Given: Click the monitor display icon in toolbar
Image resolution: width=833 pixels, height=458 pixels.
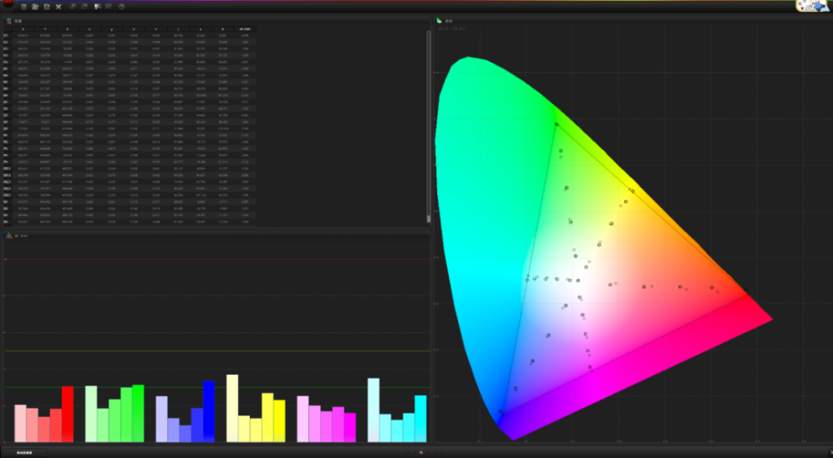Looking at the screenshot, I should tap(109, 7).
